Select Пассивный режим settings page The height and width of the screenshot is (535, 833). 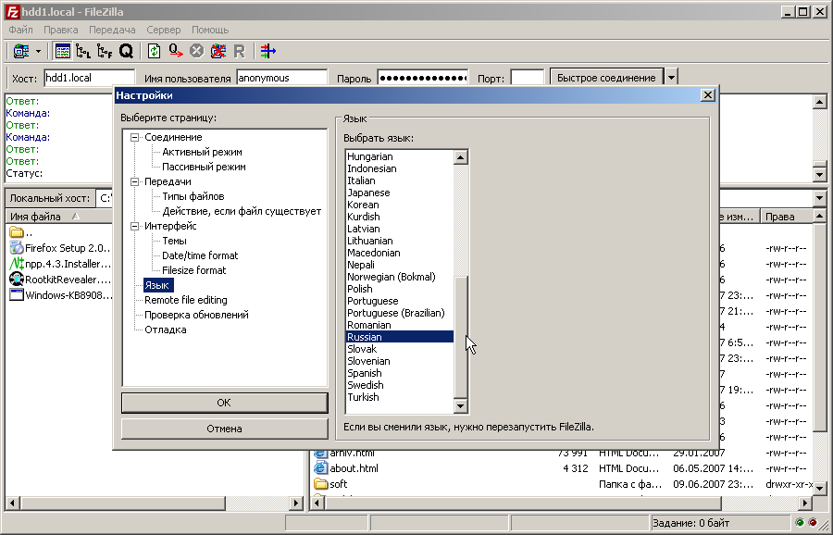(x=204, y=167)
